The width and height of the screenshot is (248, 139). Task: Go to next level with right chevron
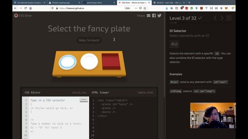tap(222, 18)
